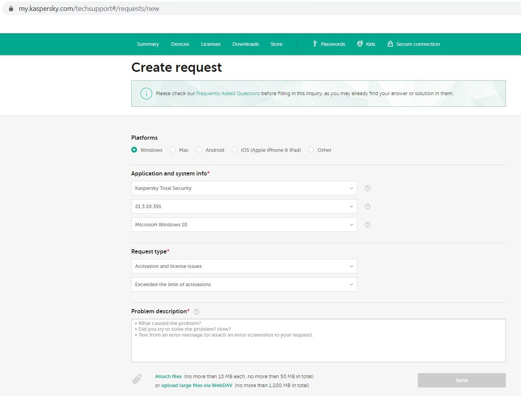Click the Passwords key icon
The width and height of the screenshot is (521, 396).
tap(315, 44)
